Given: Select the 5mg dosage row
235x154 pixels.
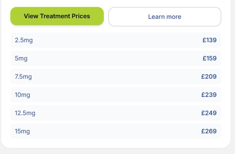Looking at the screenshot, I should coord(116,58).
